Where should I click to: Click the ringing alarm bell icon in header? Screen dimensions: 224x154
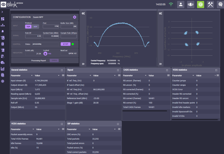190,4
